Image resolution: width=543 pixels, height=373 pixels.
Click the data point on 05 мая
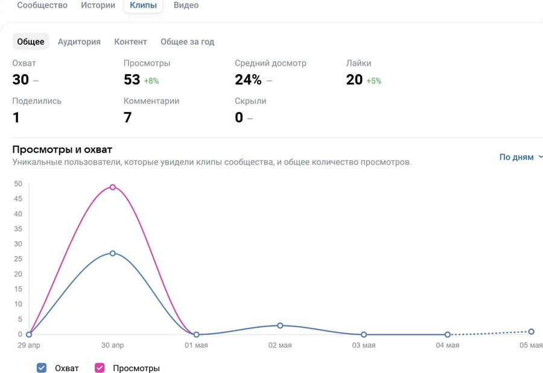531,331
